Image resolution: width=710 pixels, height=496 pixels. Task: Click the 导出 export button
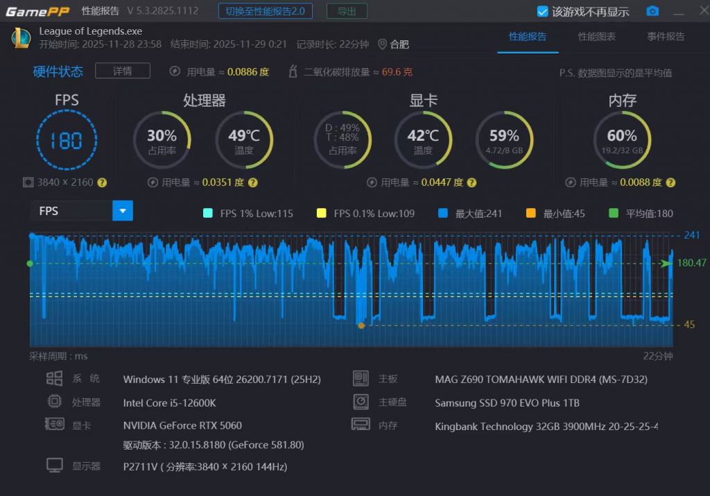click(x=347, y=11)
